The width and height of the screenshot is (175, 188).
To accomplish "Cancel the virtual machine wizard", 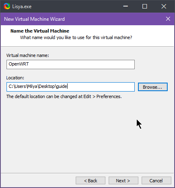I will click(156, 181).
